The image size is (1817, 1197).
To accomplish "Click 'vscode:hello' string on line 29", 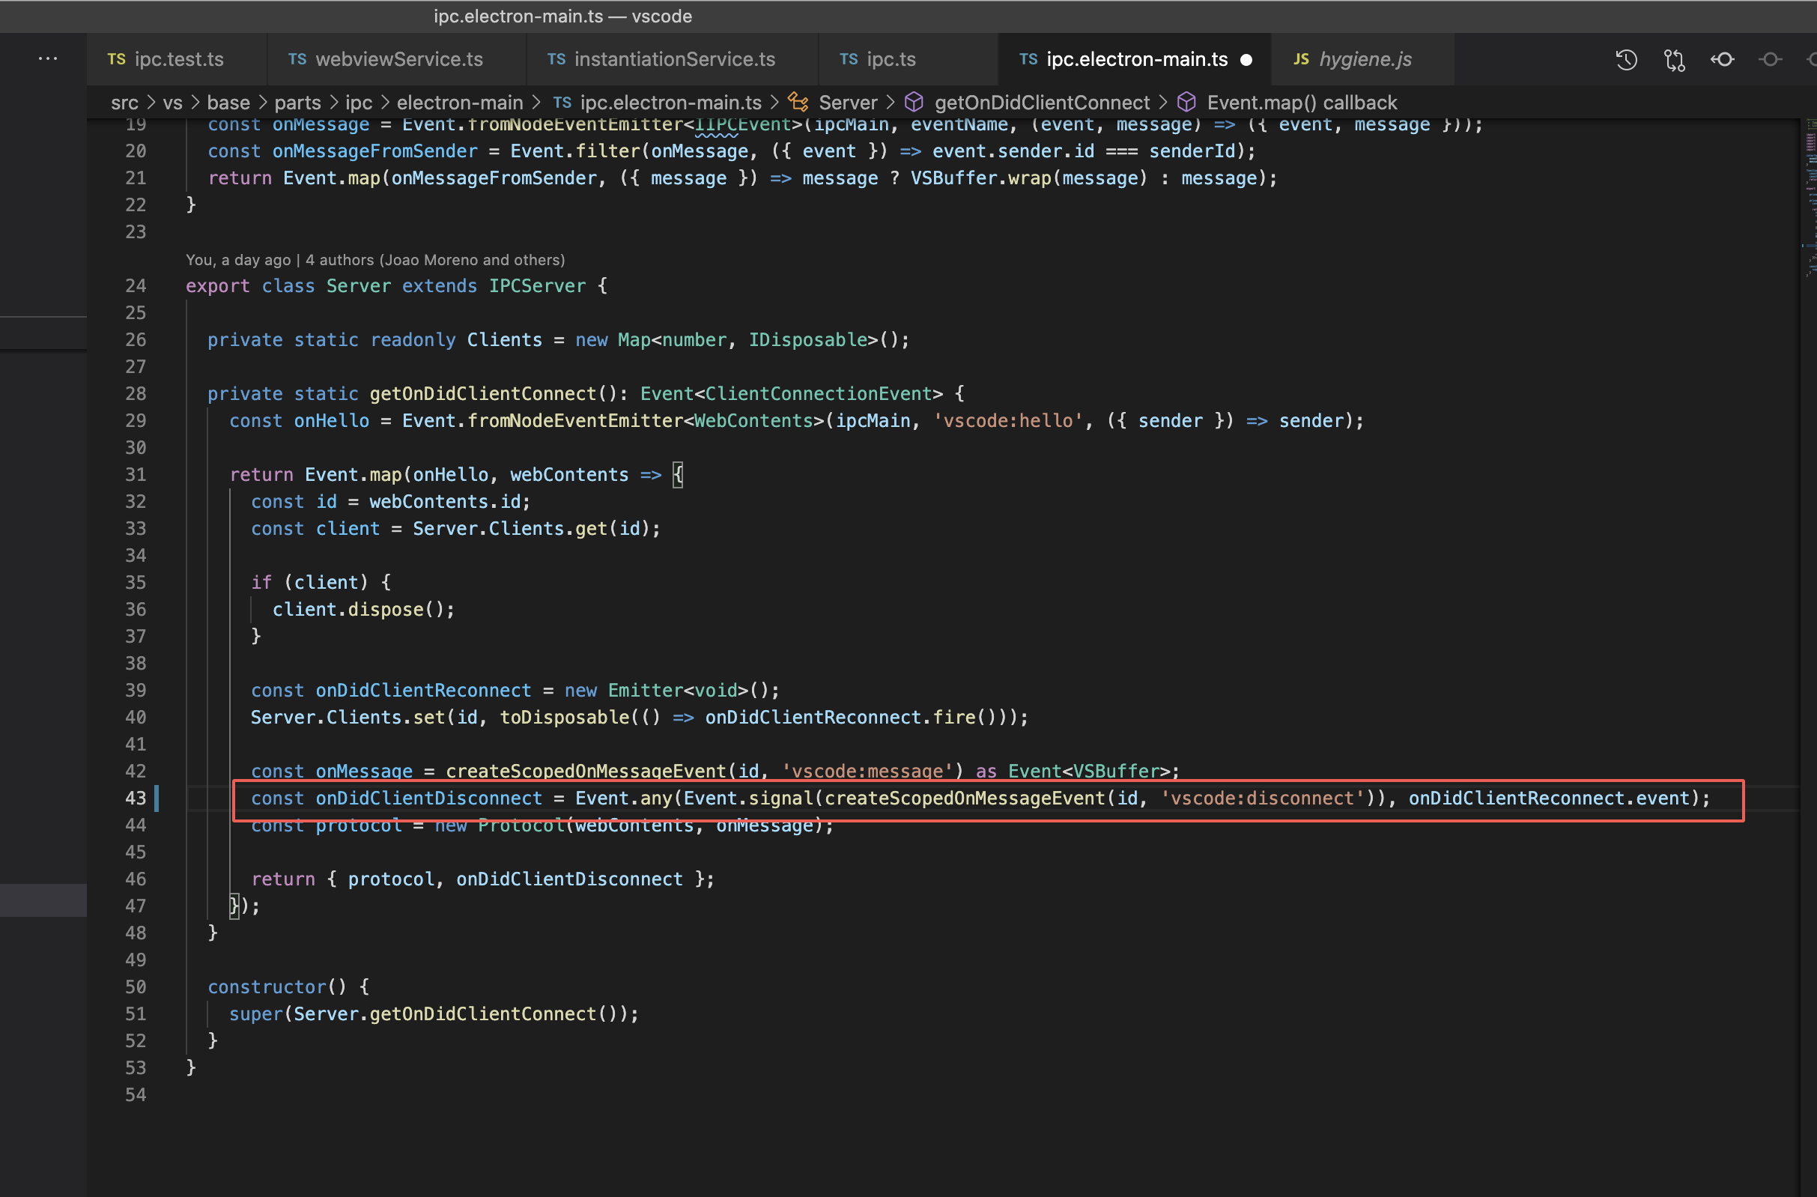I will (1008, 421).
